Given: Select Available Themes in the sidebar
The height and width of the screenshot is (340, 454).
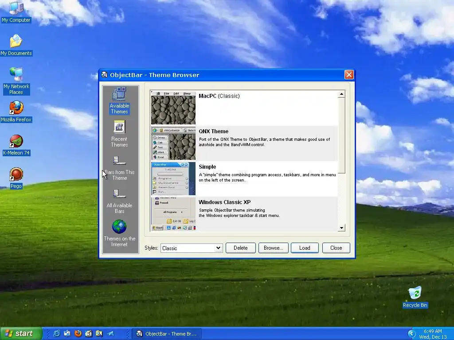Looking at the screenshot, I should [119, 100].
